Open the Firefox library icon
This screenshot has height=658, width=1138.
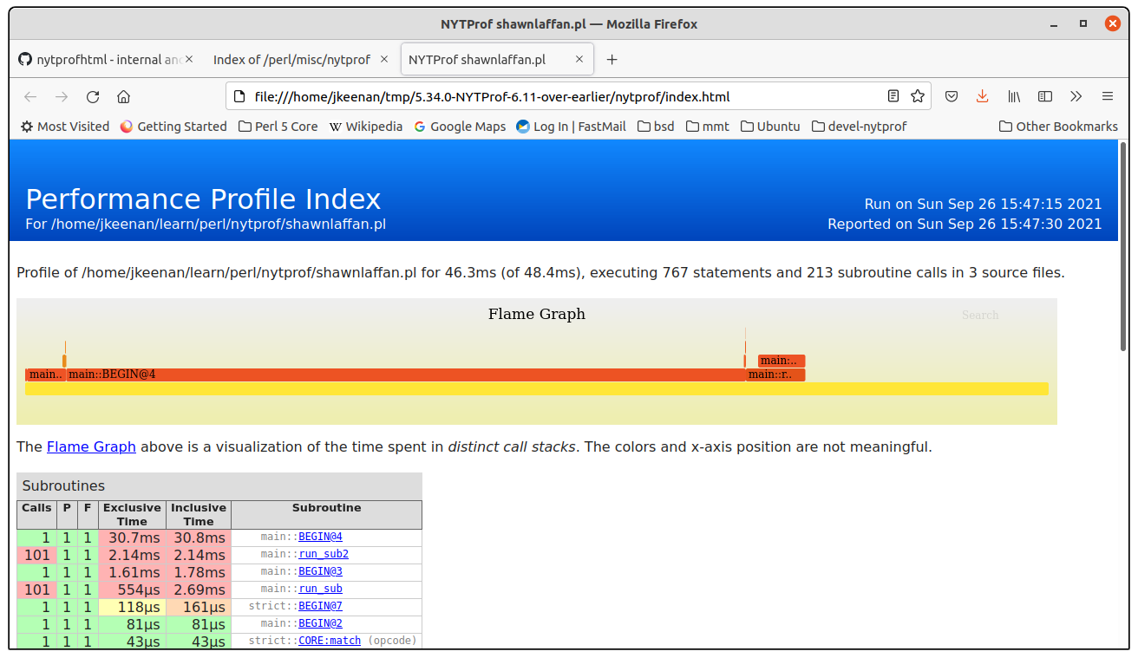point(1013,96)
